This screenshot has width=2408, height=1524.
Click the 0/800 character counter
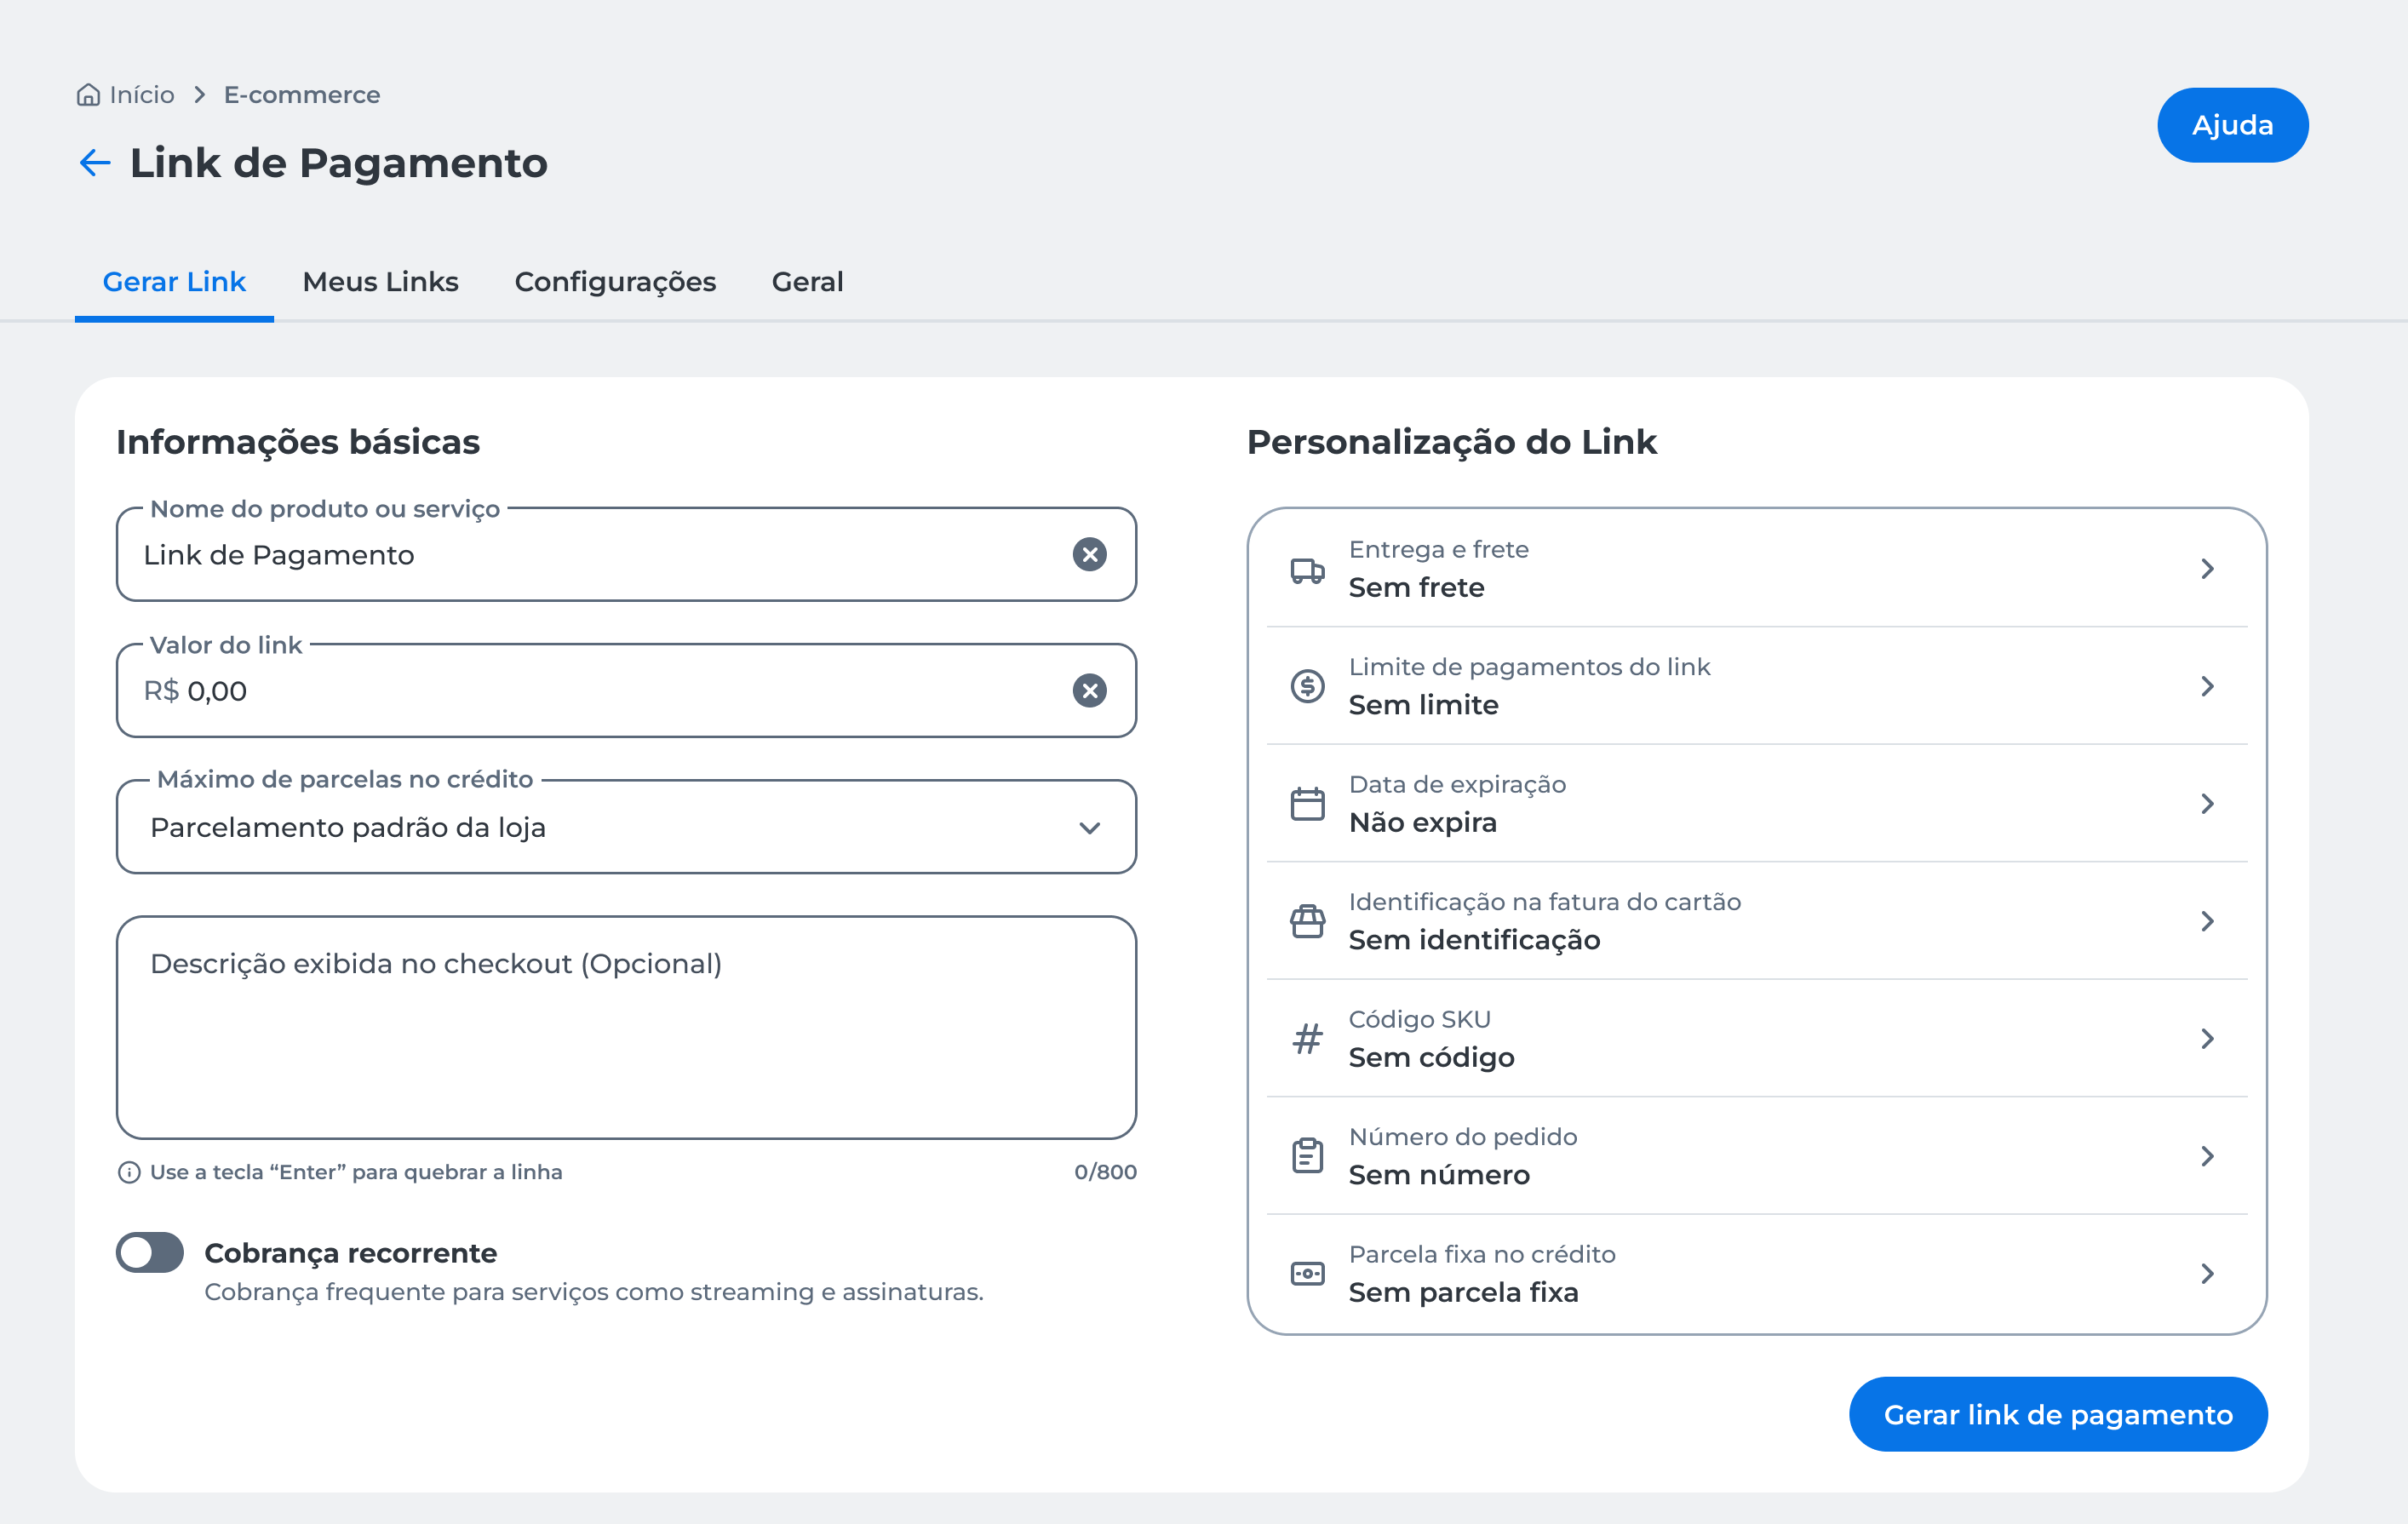tap(1105, 1172)
